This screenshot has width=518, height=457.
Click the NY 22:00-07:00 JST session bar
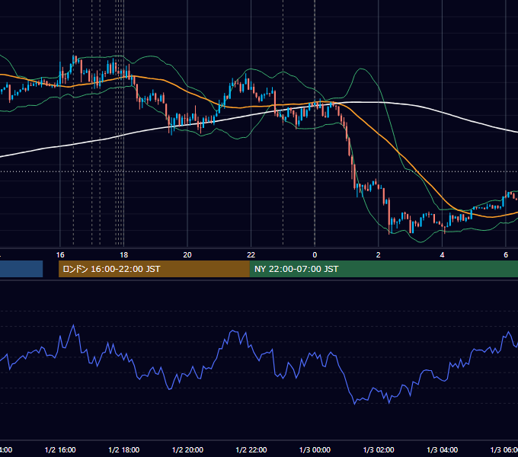pos(383,269)
